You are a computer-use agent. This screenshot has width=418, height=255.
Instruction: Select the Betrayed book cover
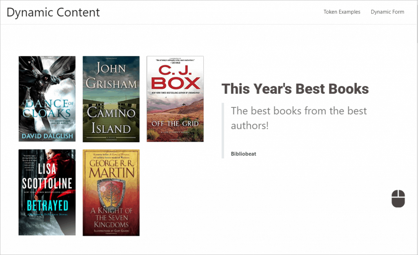click(x=47, y=193)
